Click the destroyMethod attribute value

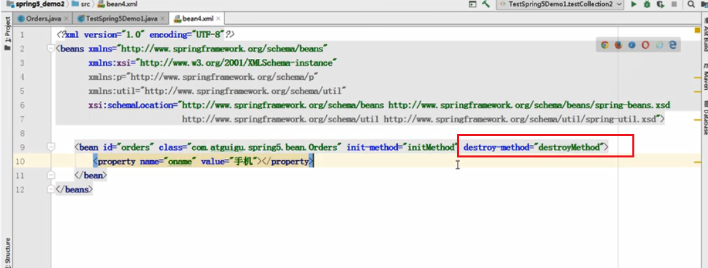pyautogui.click(x=569, y=147)
